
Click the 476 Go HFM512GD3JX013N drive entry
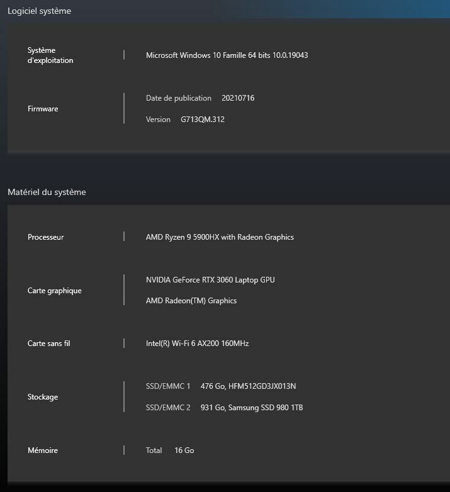248,386
